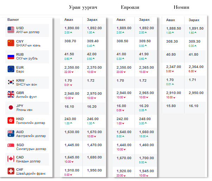
Task: Click the CNY Chinese flag icon
Action: point(11,43)
